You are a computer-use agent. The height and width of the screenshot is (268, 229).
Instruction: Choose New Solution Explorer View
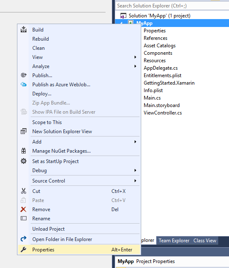tap(79, 132)
